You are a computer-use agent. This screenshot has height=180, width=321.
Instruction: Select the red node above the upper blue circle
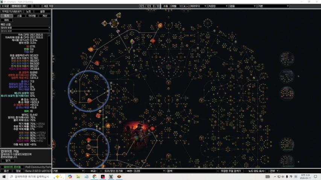pyautogui.click(x=97, y=63)
